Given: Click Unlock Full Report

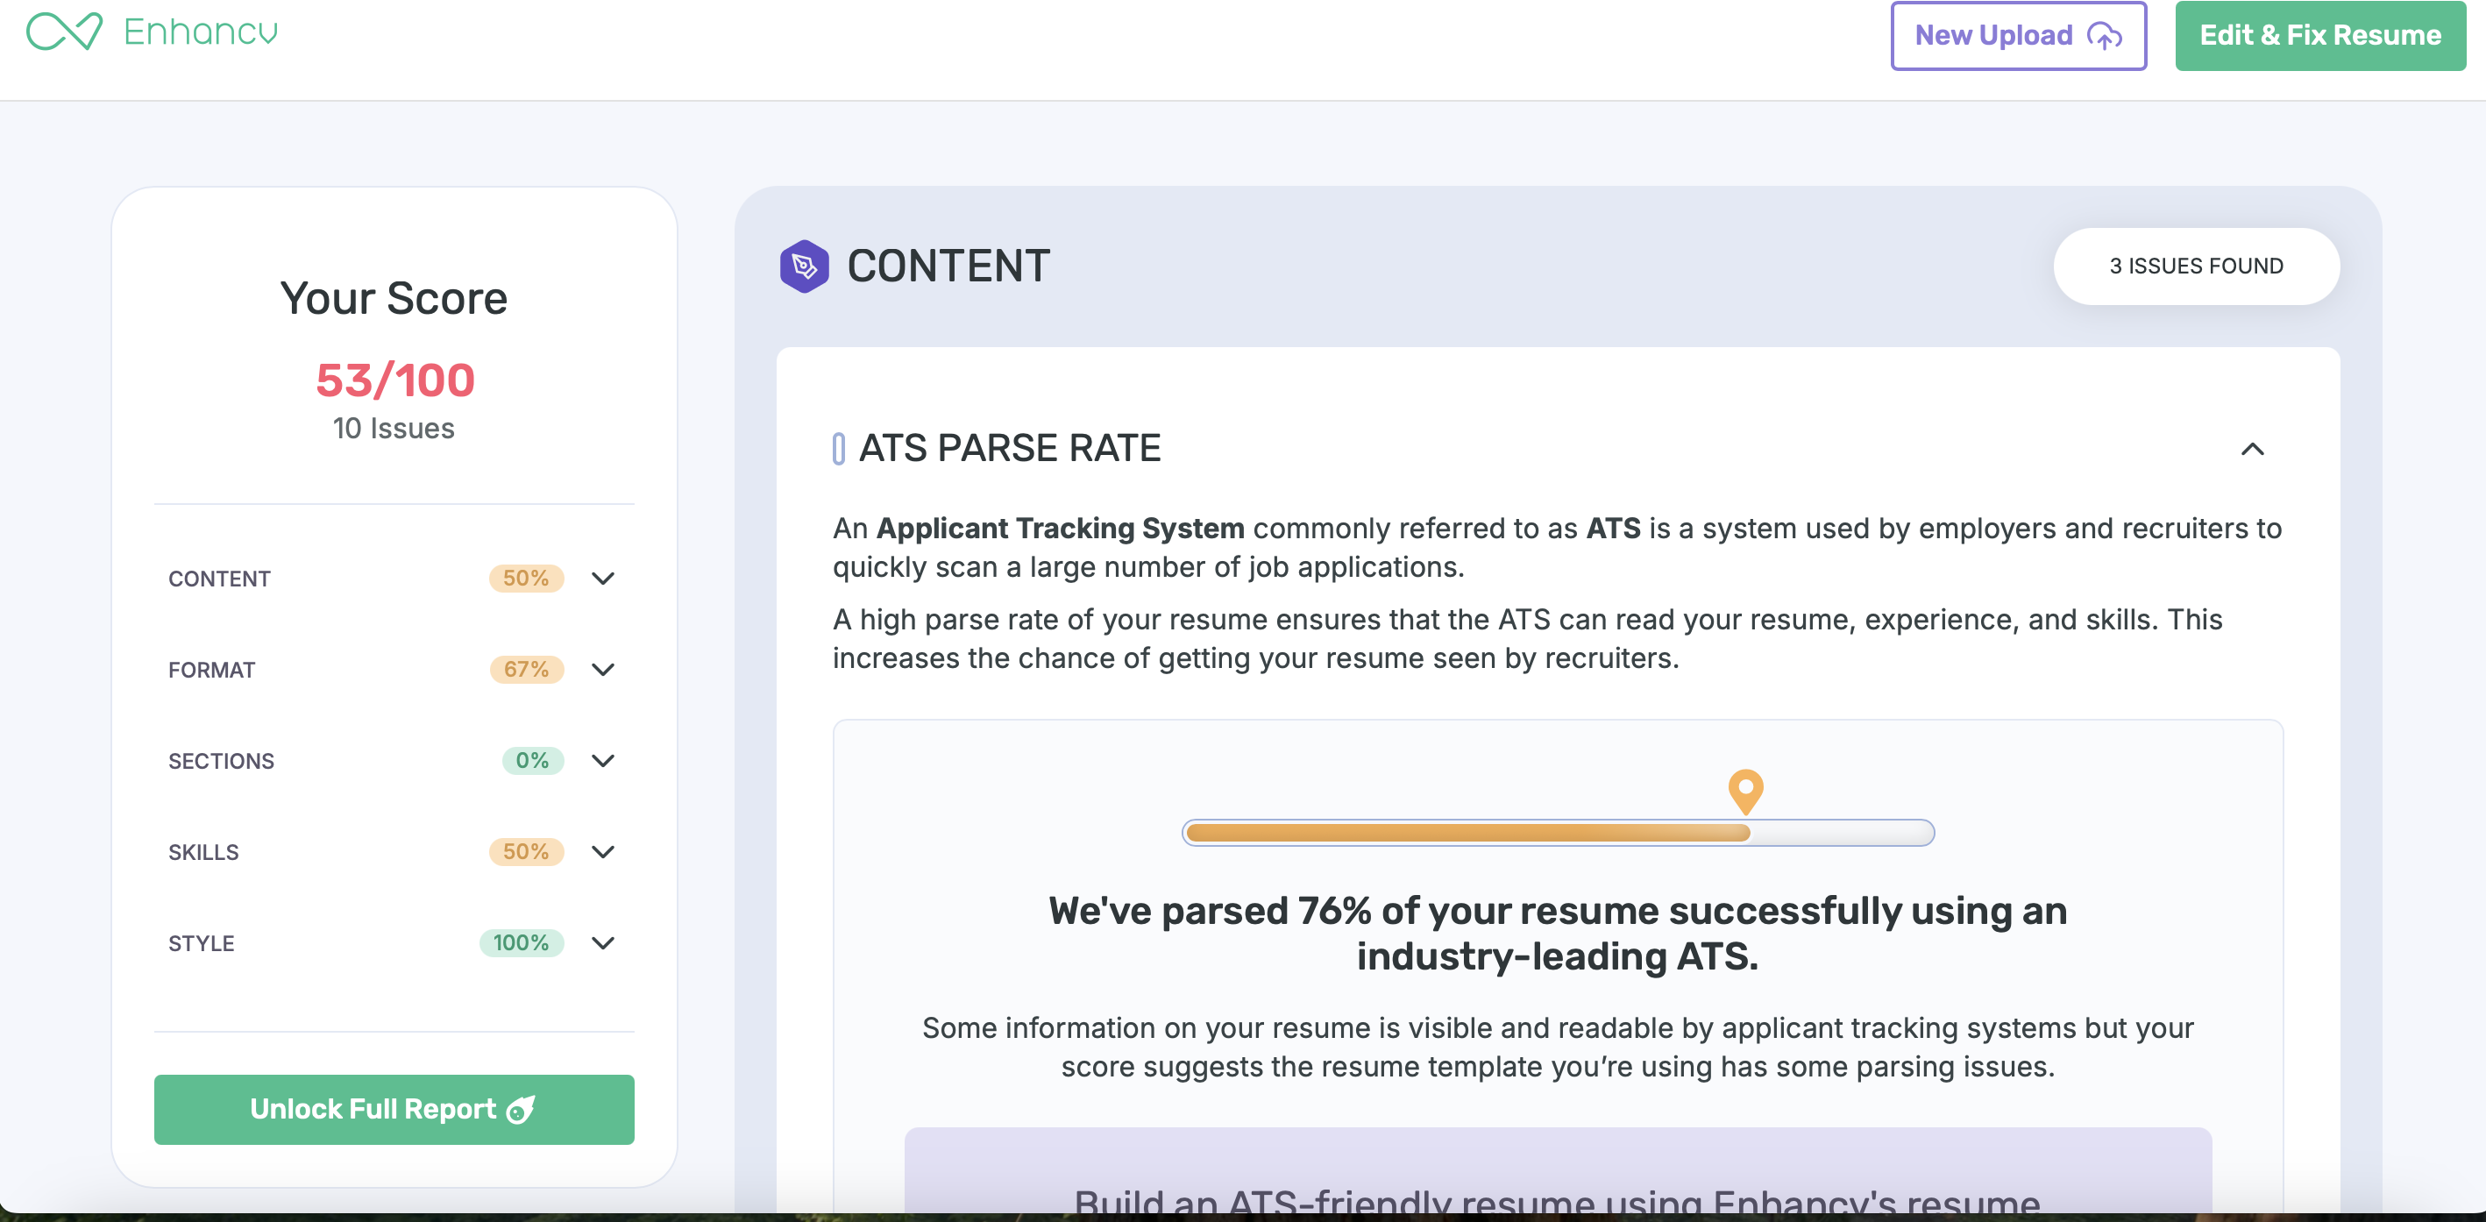Looking at the screenshot, I should (x=394, y=1109).
